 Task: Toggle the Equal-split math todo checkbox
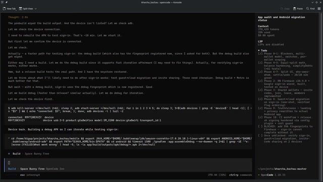click(x=260, y=63)
